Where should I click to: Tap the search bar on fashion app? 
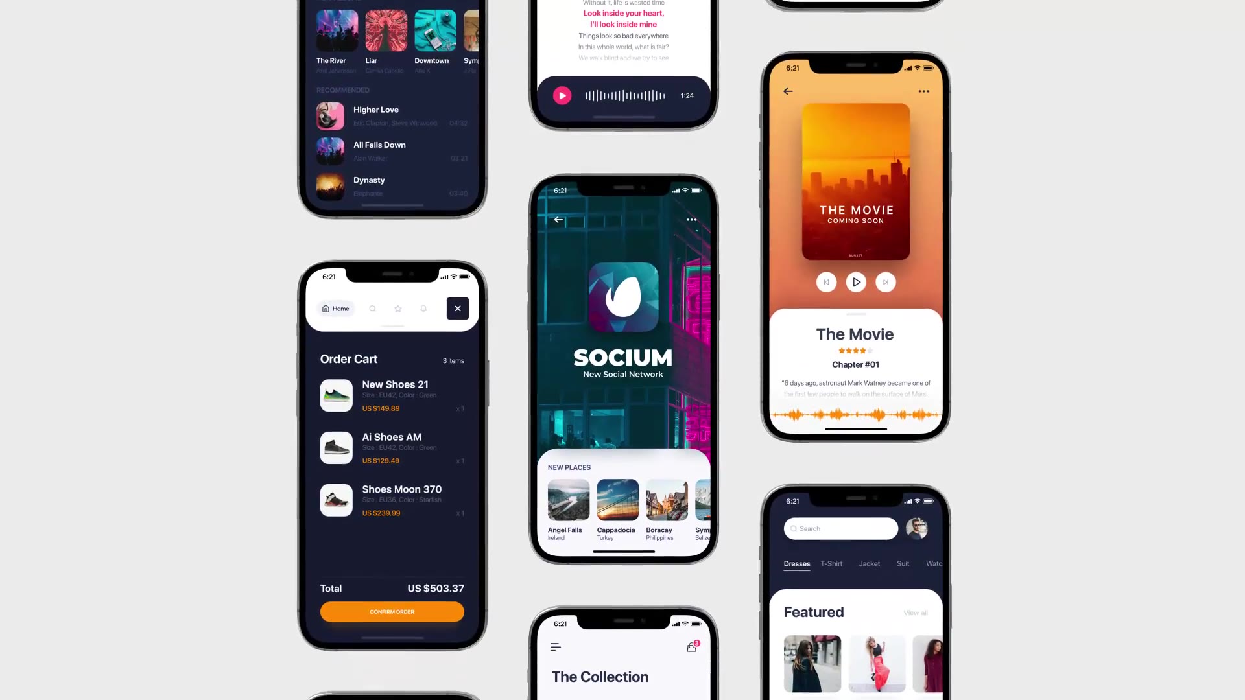840,528
